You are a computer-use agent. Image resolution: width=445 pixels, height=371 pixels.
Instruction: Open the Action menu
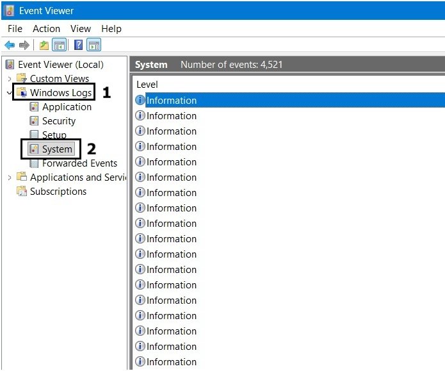point(47,29)
